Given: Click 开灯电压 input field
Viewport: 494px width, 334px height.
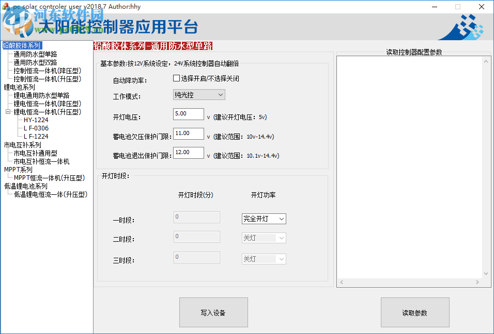Looking at the screenshot, I should [x=189, y=114].
